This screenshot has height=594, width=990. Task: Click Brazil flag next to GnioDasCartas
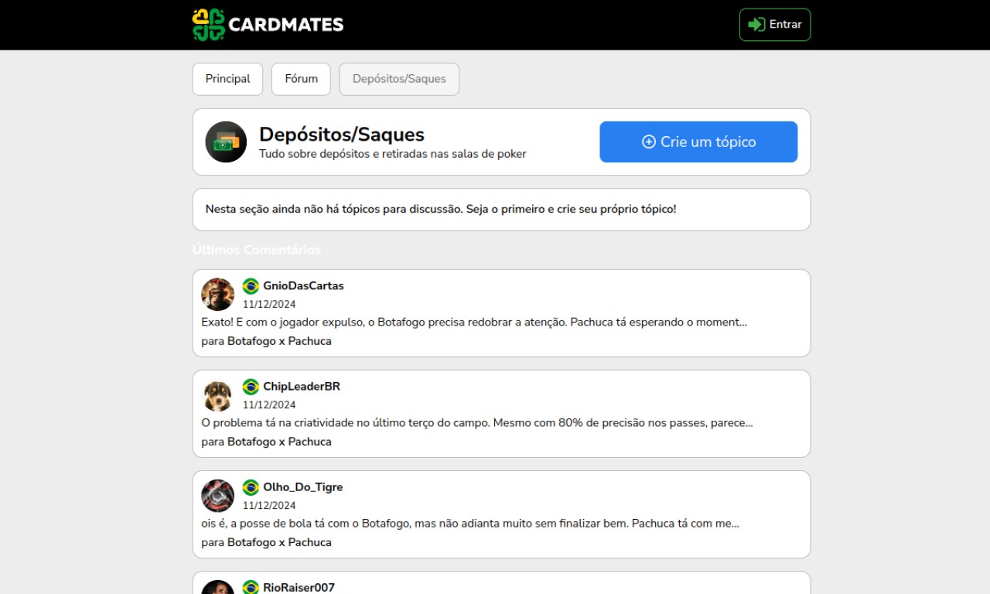[x=251, y=286]
